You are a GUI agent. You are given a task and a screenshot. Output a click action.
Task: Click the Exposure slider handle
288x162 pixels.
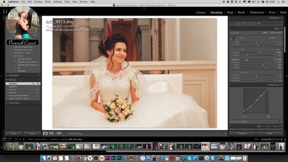point(259,53)
